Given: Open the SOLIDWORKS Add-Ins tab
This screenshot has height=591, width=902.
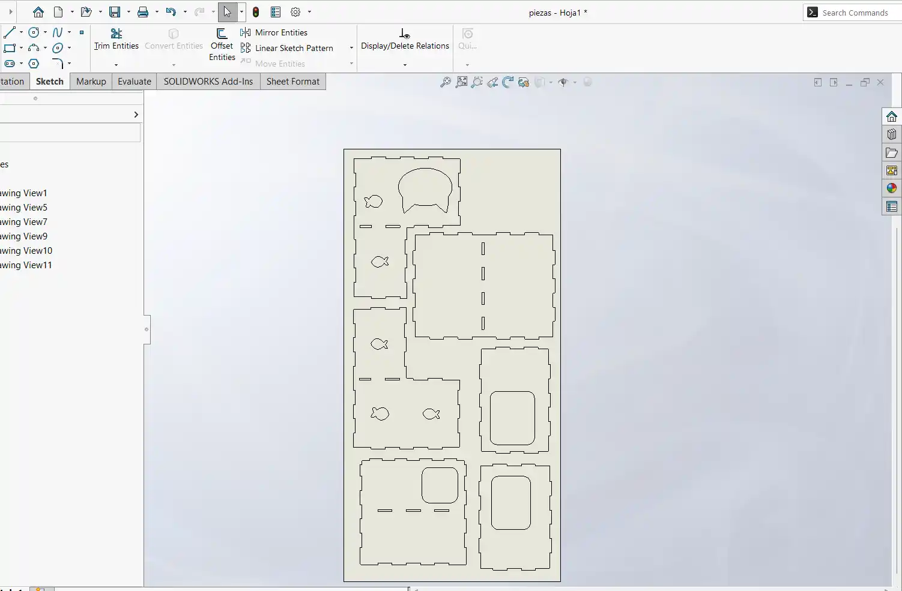Looking at the screenshot, I should coord(208,82).
